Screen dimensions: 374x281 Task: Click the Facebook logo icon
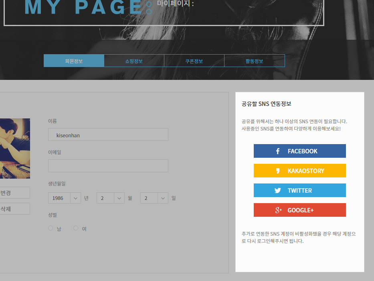pos(278,151)
